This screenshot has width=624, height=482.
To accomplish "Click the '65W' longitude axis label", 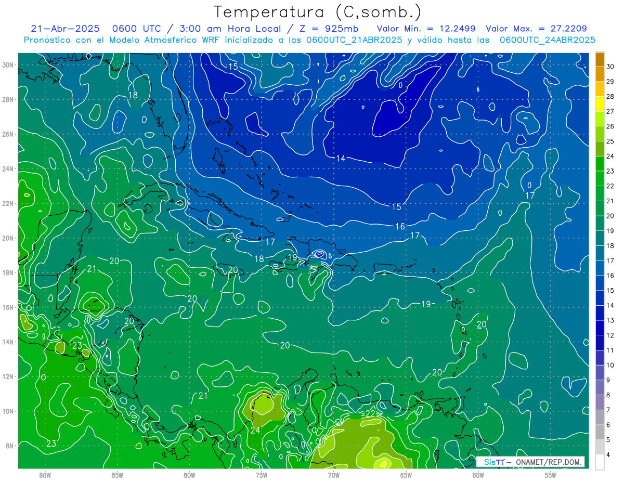I will coord(406,475).
